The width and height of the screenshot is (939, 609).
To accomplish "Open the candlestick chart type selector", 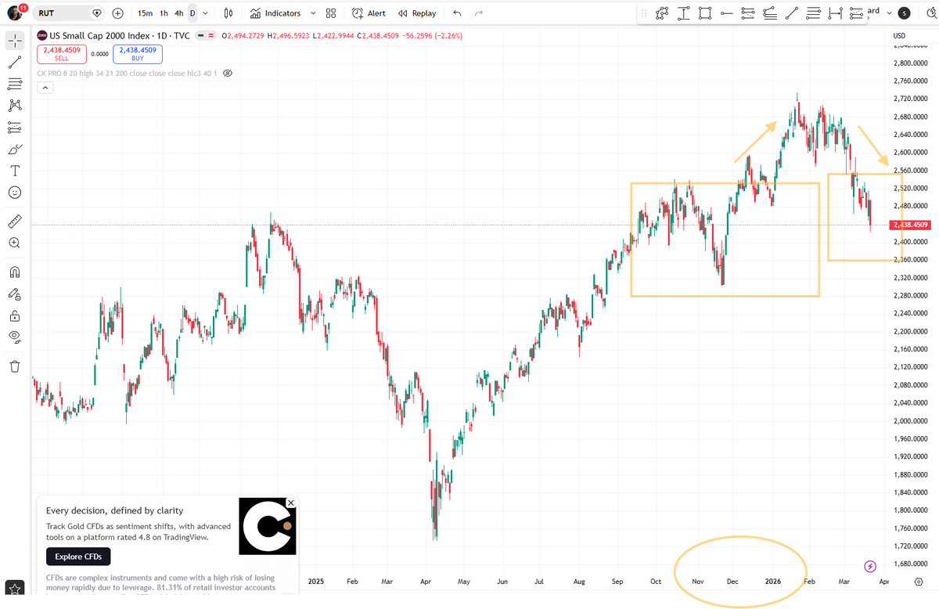I will 228,13.
